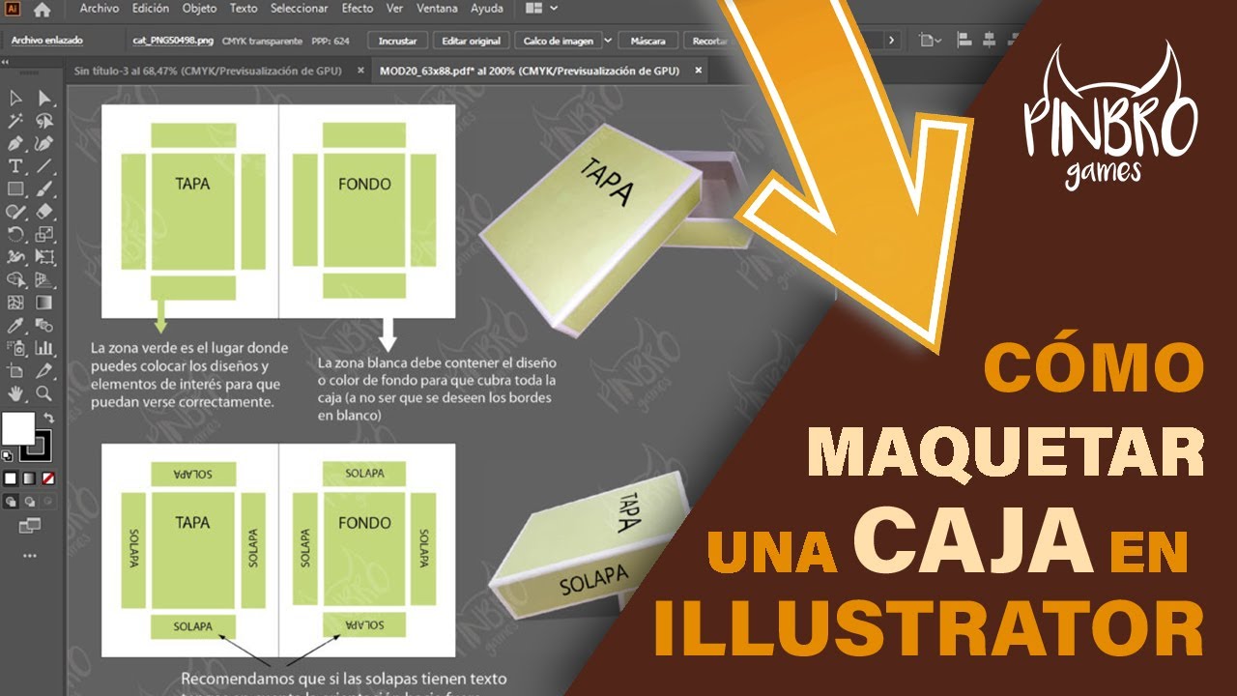1237x696 pixels.
Task: Pick the Shape Builder tool
Action: 15,279
